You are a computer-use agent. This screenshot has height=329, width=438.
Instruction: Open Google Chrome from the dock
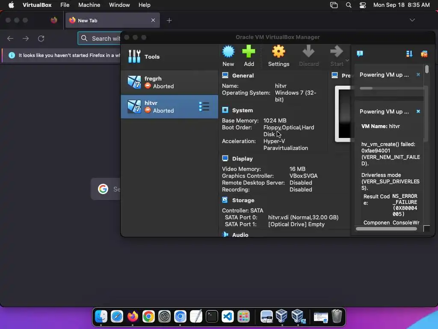click(148, 317)
